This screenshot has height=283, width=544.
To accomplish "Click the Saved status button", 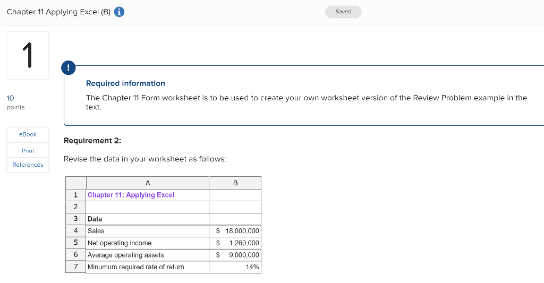I will click(x=343, y=12).
